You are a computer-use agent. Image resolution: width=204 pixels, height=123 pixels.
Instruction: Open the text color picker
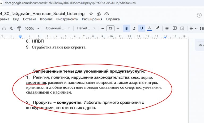[150, 28]
